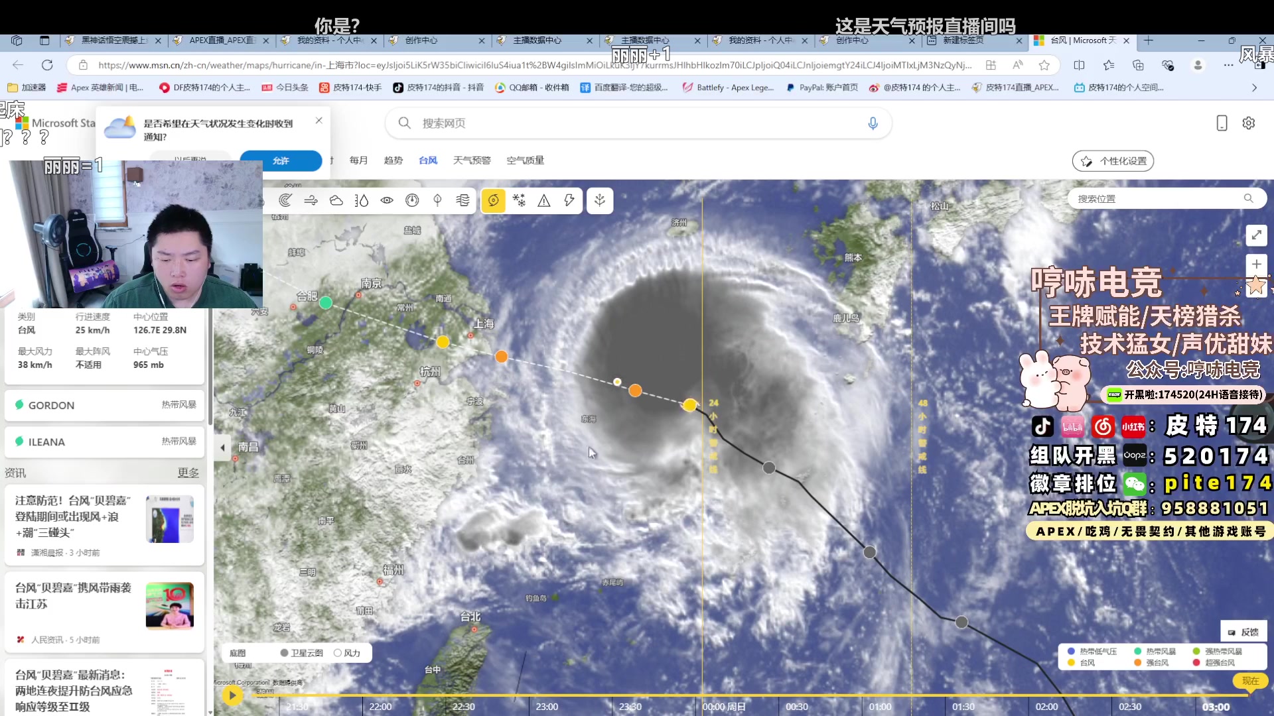Switch to the APEX直播 browser tab
Image resolution: width=1274 pixels, height=716 pixels.
click(221, 40)
